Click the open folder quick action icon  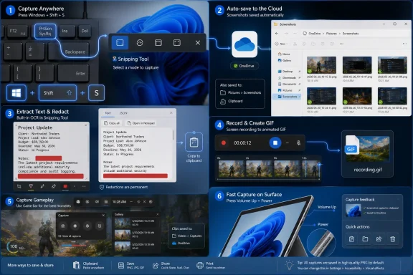[x=365, y=239]
